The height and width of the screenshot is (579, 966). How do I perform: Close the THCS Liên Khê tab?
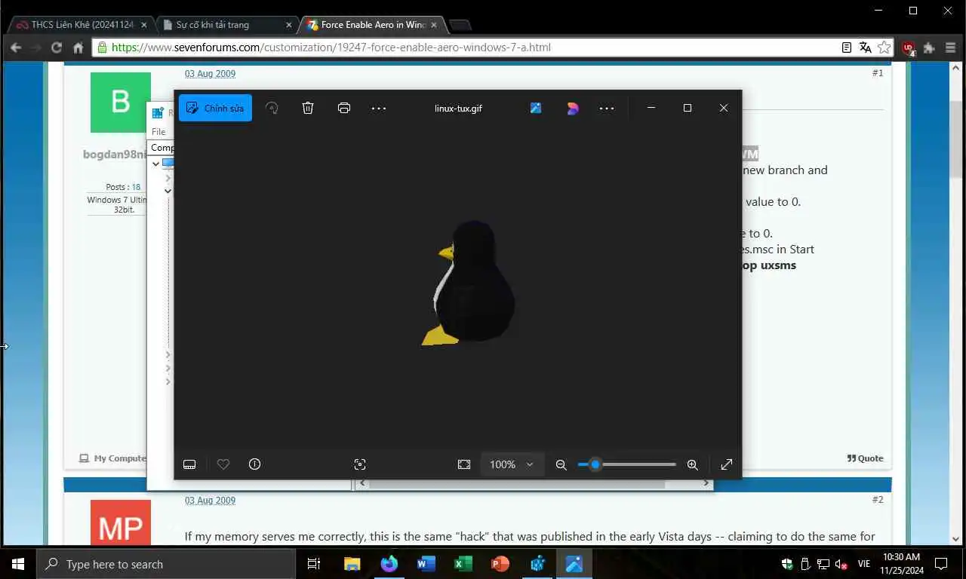point(144,25)
